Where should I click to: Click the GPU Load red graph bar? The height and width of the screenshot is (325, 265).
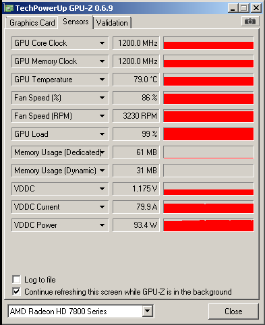point(208,134)
